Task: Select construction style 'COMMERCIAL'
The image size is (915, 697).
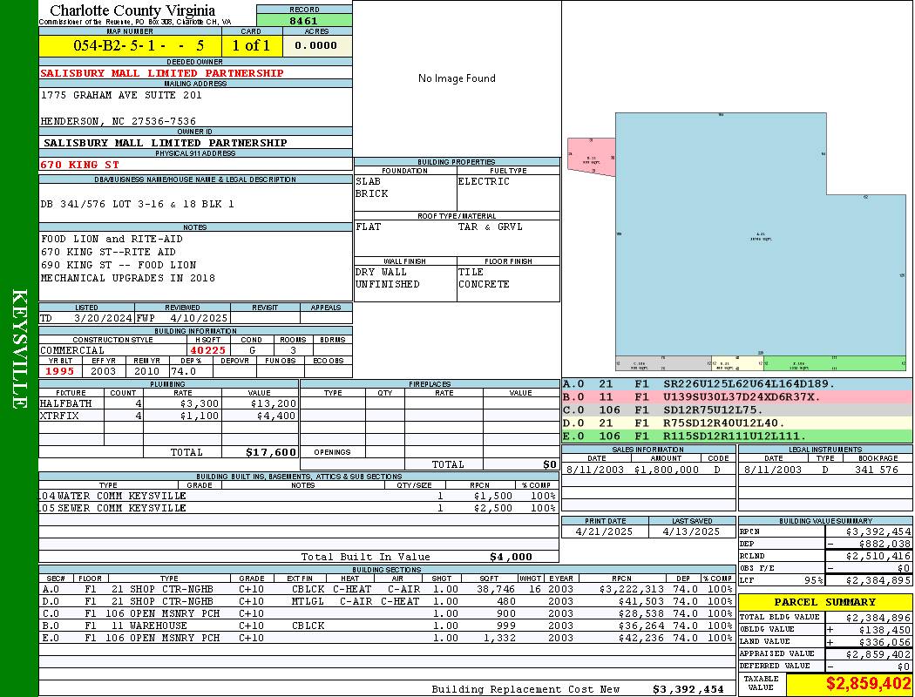Action: click(72, 350)
